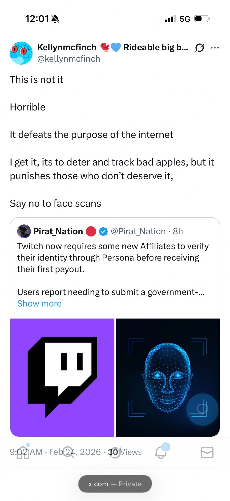Tap the battery indicator in status bar

pyautogui.click(x=202, y=19)
